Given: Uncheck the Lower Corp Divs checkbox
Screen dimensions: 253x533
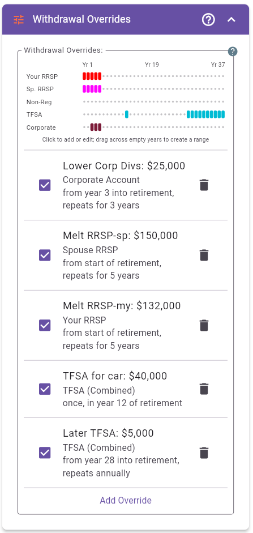Looking at the screenshot, I should pyautogui.click(x=45, y=185).
